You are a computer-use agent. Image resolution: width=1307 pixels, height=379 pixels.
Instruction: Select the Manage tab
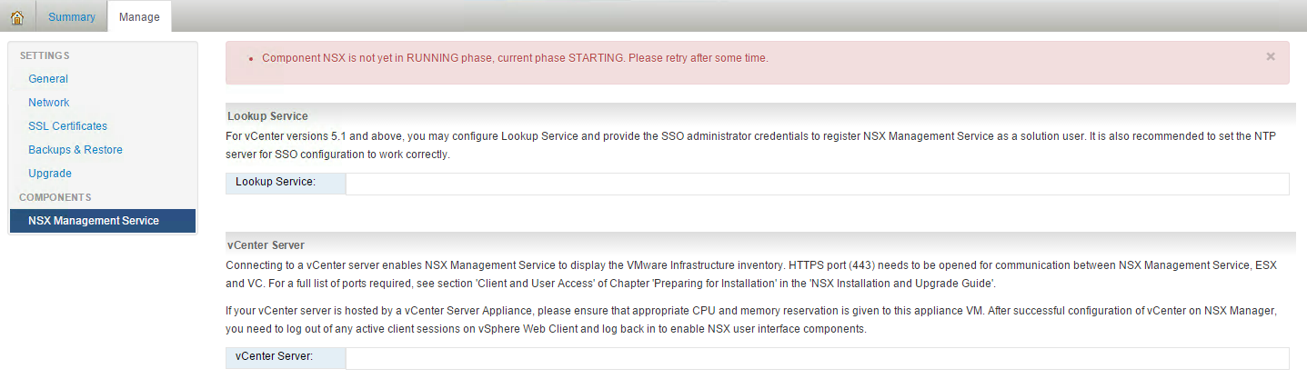click(x=139, y=17)
